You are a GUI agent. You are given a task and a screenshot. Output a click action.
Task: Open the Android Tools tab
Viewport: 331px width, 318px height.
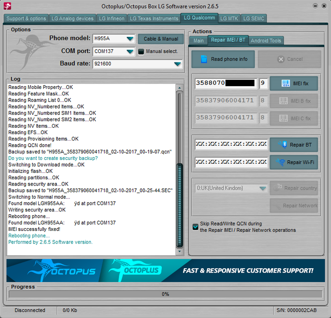[266, 41]
